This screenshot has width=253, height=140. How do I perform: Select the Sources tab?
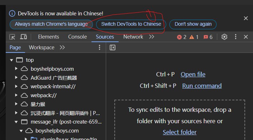coord(105,37)
